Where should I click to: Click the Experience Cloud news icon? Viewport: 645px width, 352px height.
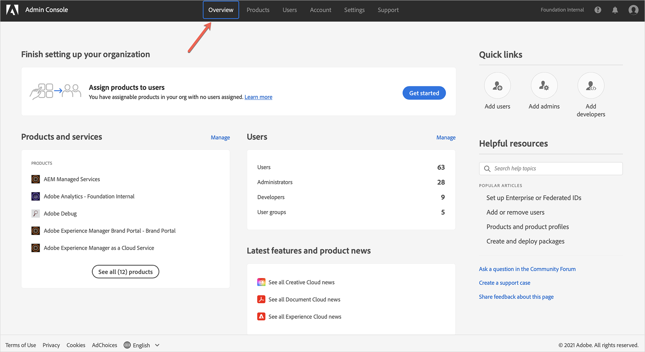(261, 316)
